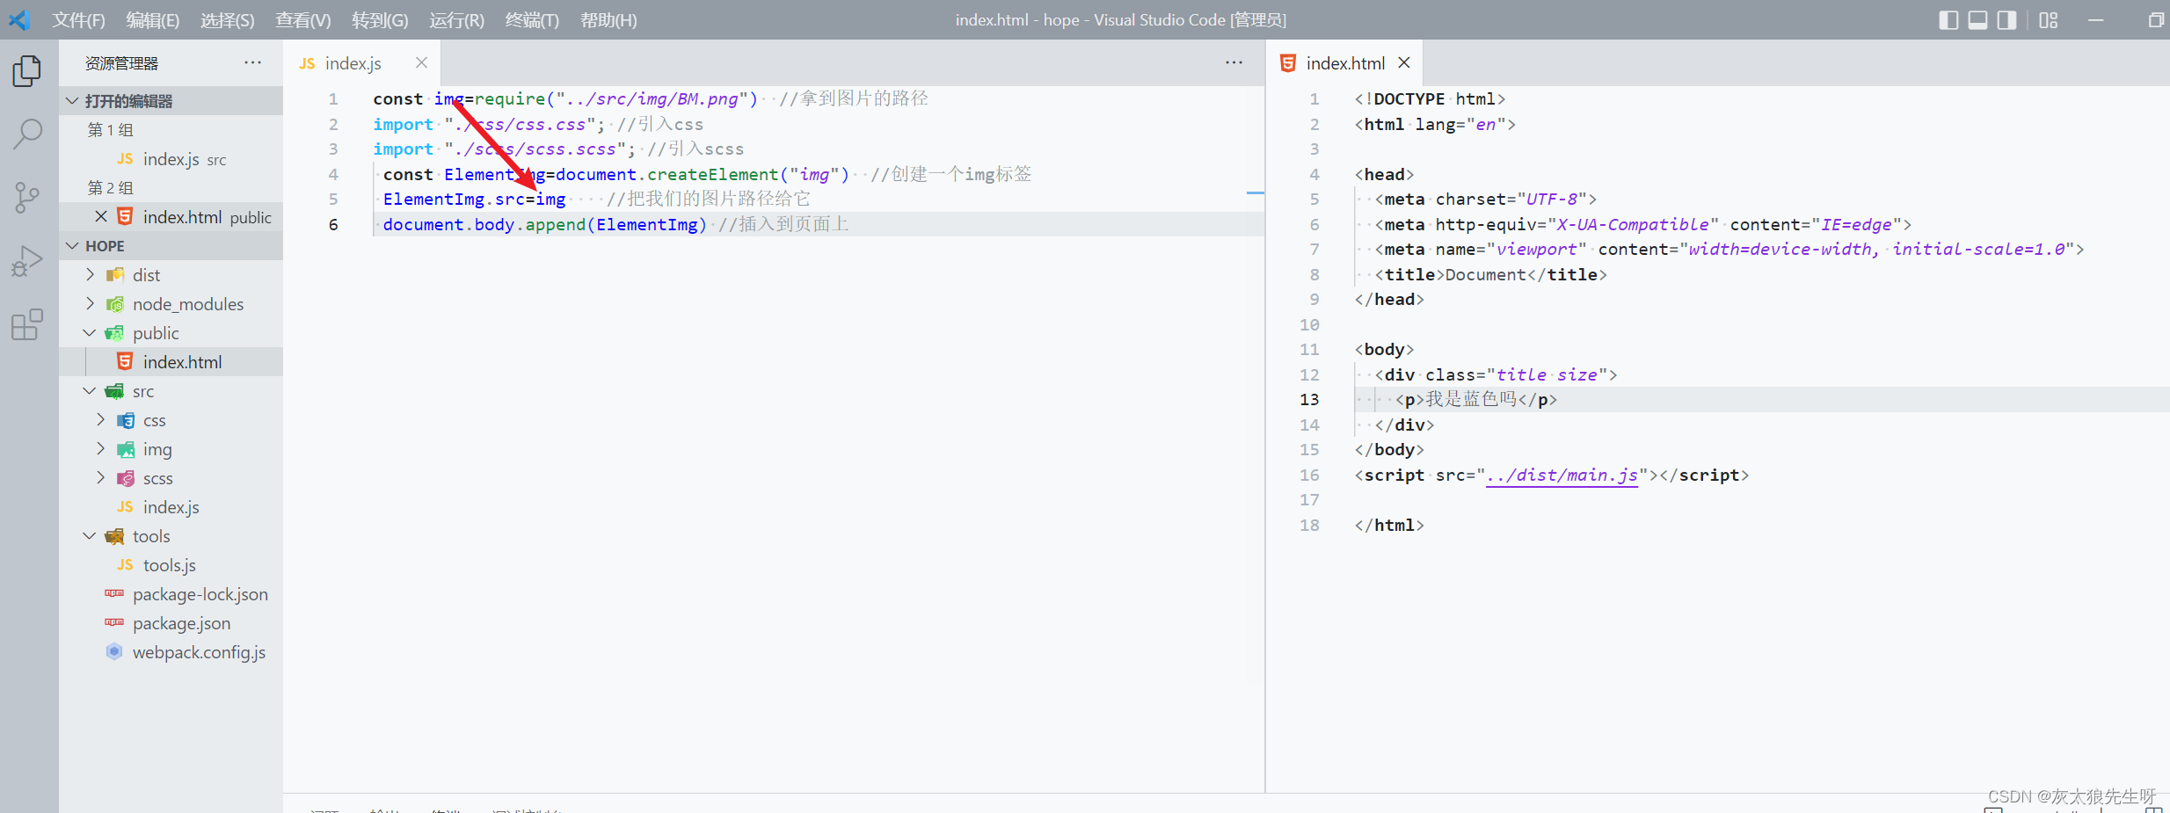
Task: Open the 选择(S) menu
Action: click(x=228, y=19)
